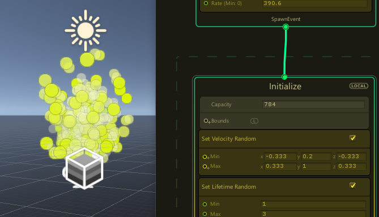Viewport: 379px width, 217px height.
Task: Edit the Capacity field showing 784
Action: coord(313,105)
